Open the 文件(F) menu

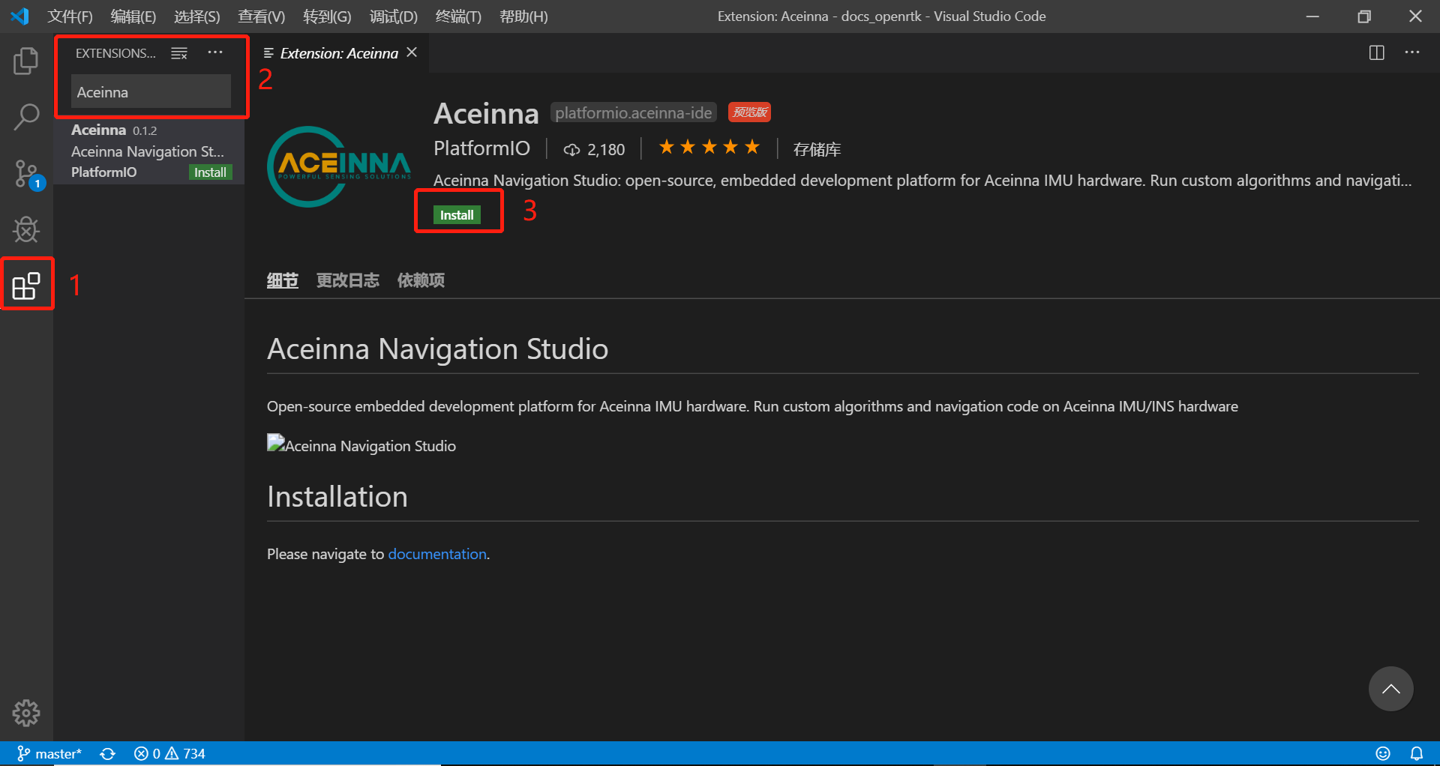pyautogui.click(x=70, y=16)
